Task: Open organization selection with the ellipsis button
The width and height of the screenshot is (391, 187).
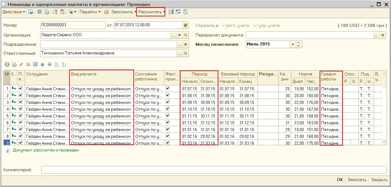Action: click(x=174, y=35)
